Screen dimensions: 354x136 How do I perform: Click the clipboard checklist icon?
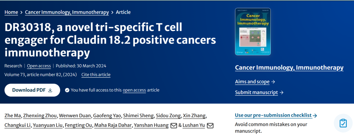tap(343, 123)
